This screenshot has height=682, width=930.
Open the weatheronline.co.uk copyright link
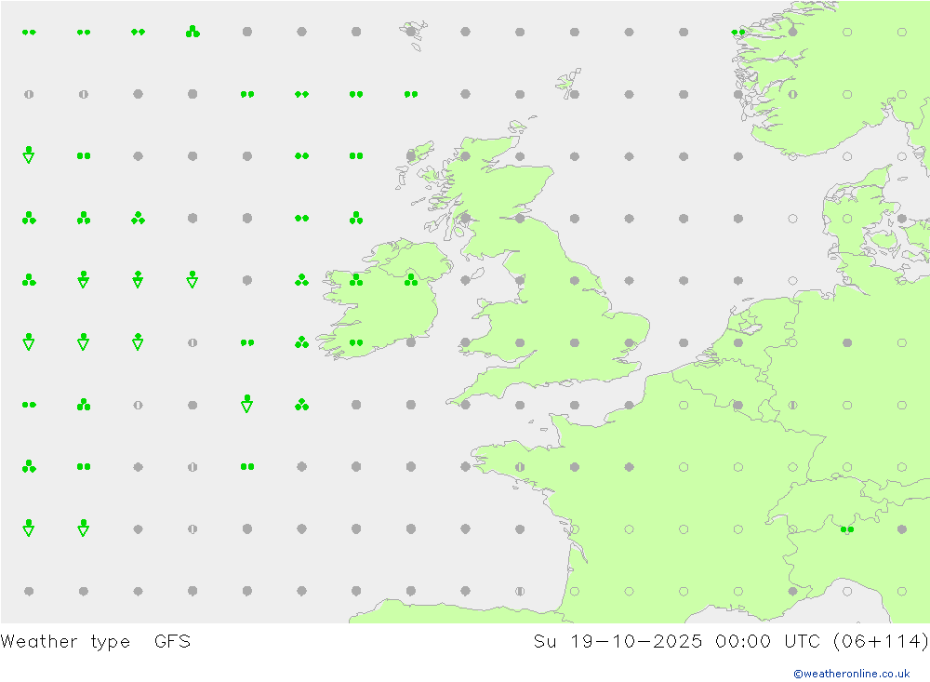[x=851, y=674]
